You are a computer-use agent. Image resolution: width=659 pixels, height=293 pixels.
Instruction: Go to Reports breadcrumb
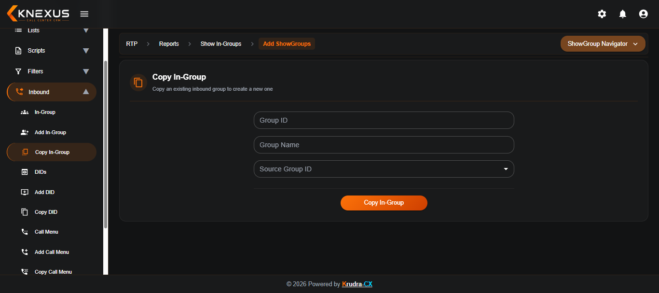click(169, 44)
